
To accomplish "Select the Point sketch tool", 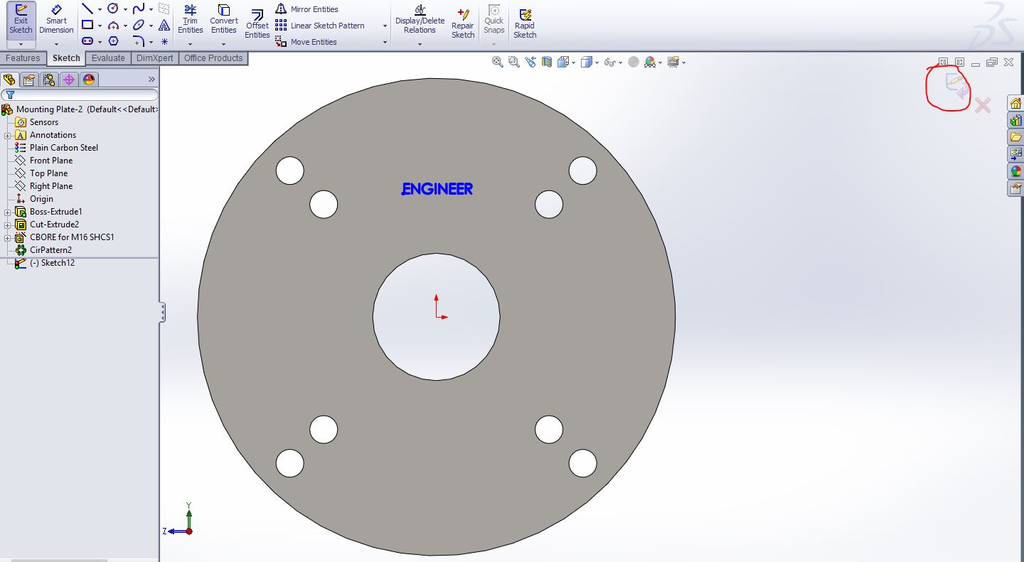I will 164,42.
